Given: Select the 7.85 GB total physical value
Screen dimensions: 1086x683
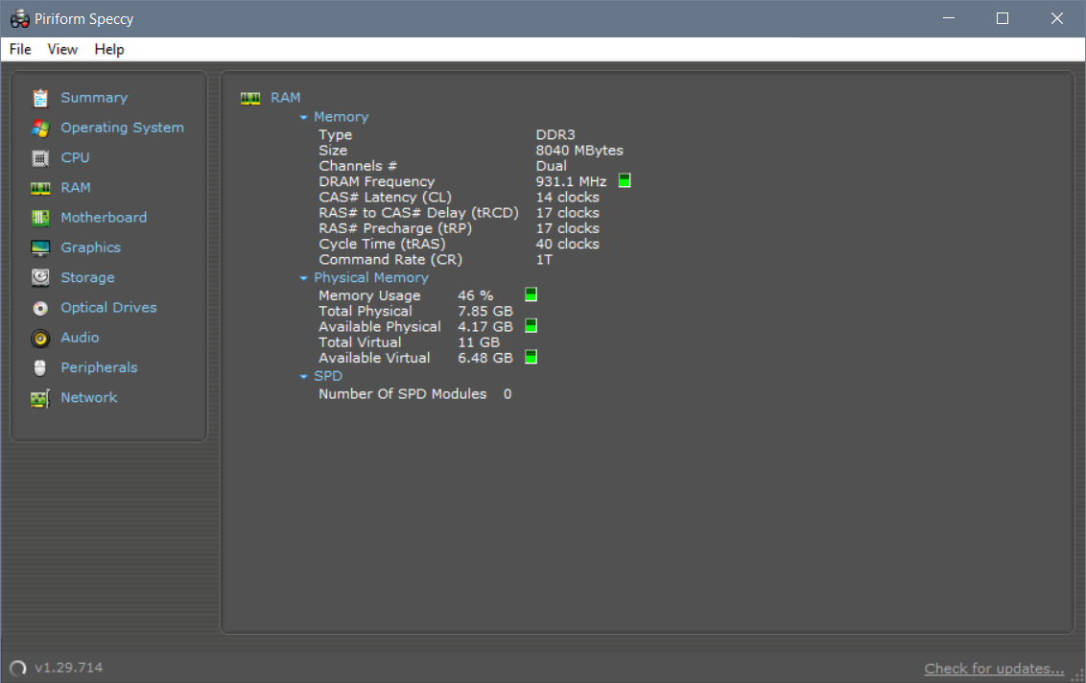Looking at the screenshot, I should pos(485,311).
